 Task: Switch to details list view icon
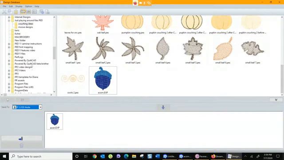pos(35,12)
